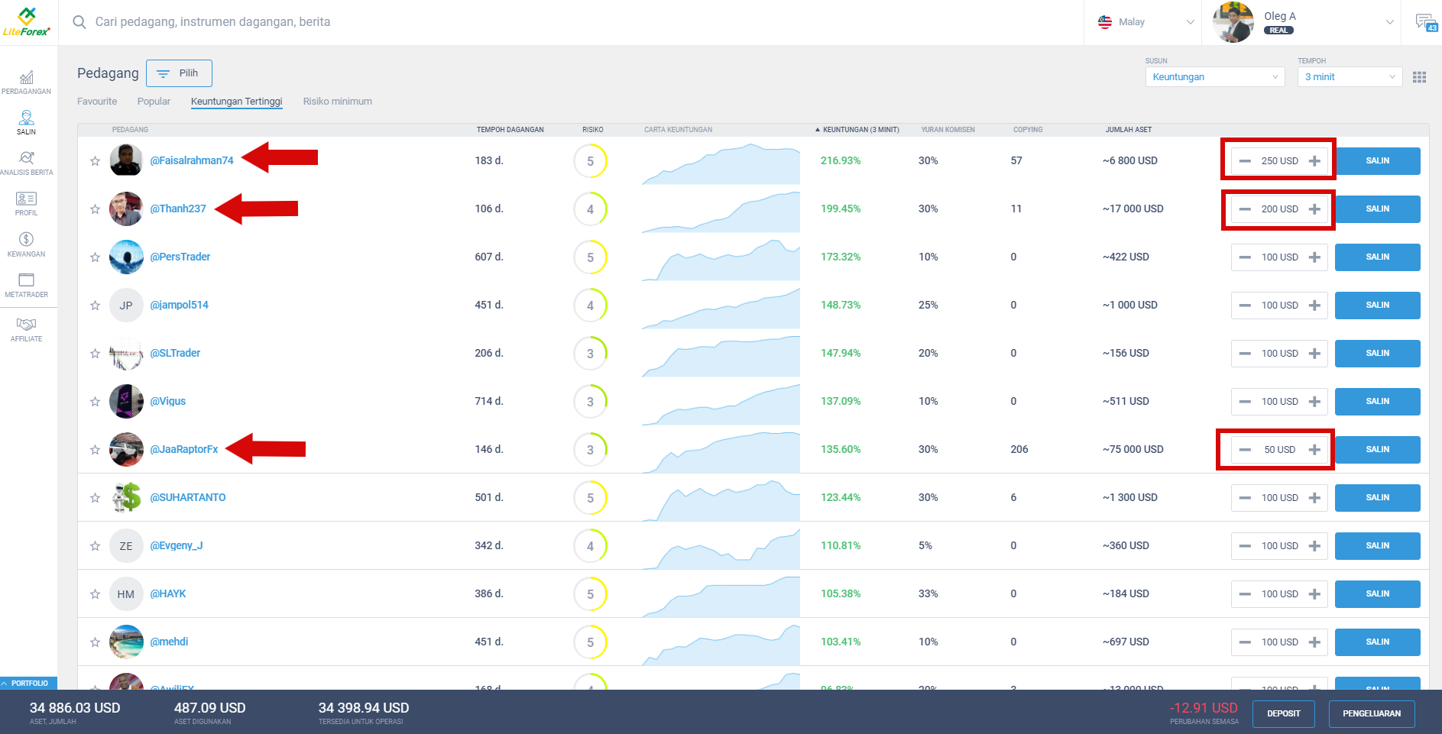1442x734 pixels.
Task: Open the LiteForex logo home
Action: coord(27,22)
